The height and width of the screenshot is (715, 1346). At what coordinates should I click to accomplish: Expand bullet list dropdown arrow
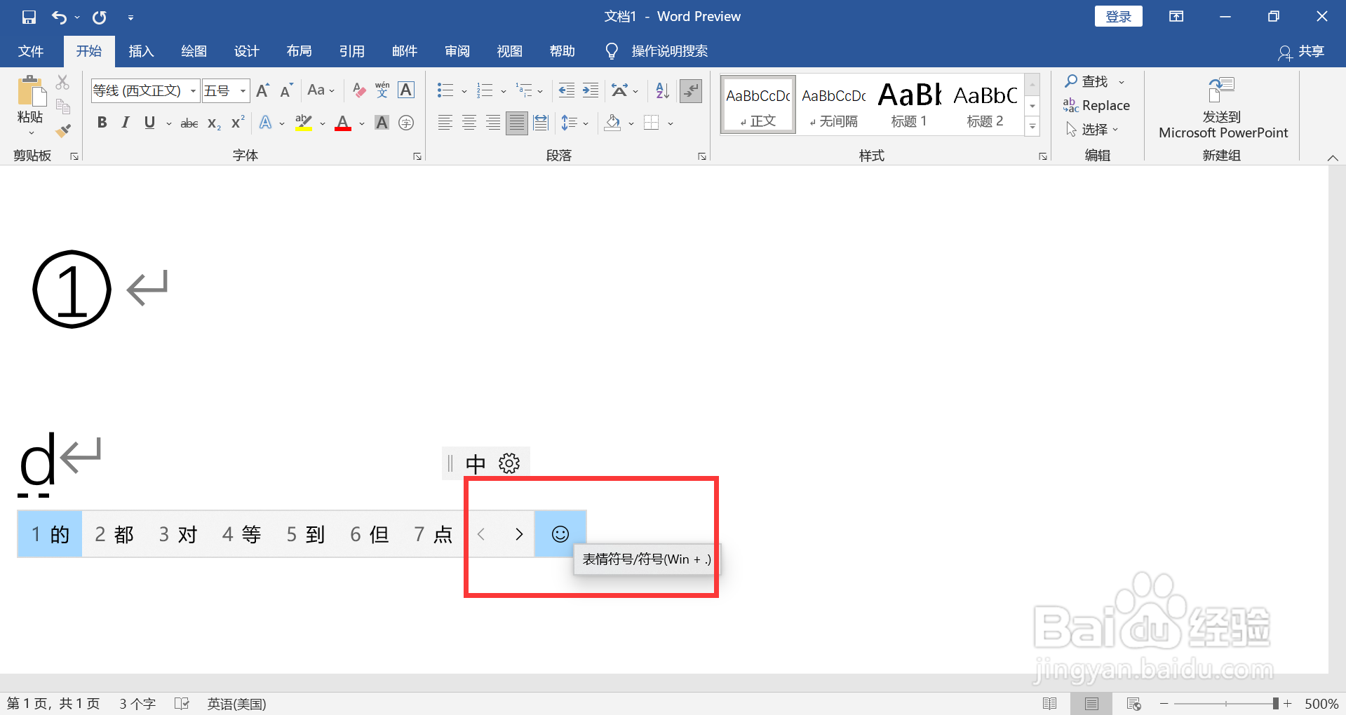464,91
